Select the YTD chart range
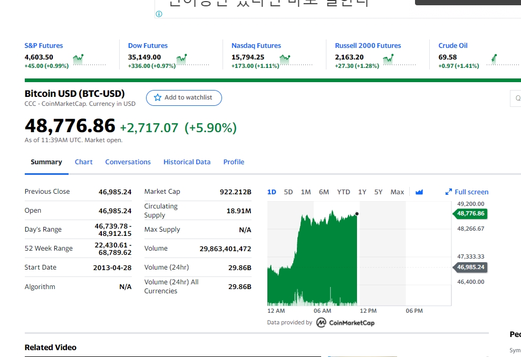Viewport: 521px width, 357px height. pos(343,192)
